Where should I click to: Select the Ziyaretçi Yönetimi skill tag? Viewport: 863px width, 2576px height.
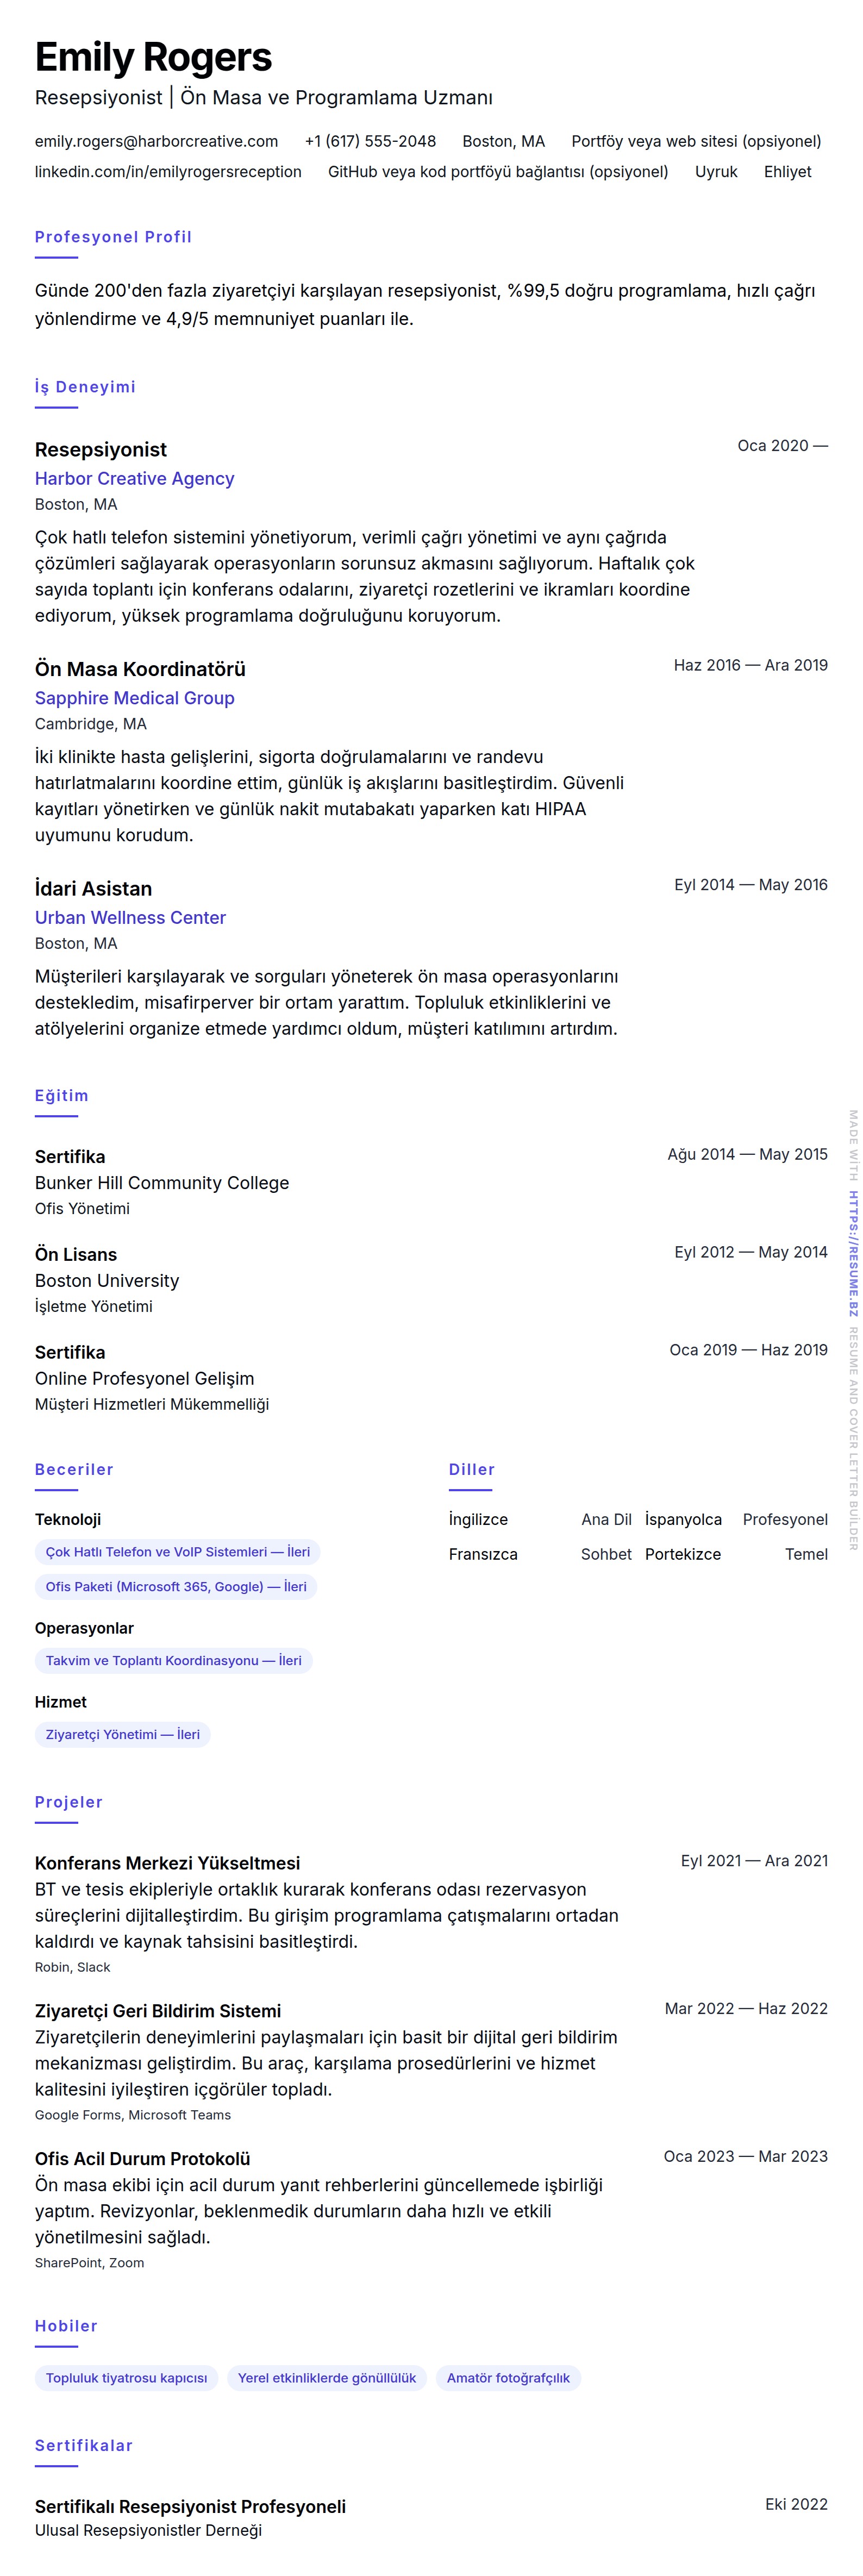(122, 1734)
